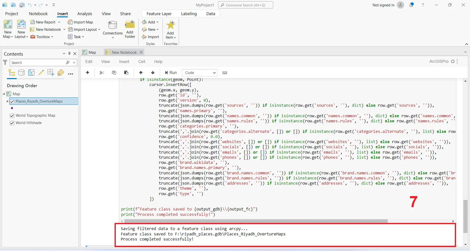Pin the Contents pane auto-hide toggle
The width and height of the screenshot is (470, 251).
click(x=69, y=54)
